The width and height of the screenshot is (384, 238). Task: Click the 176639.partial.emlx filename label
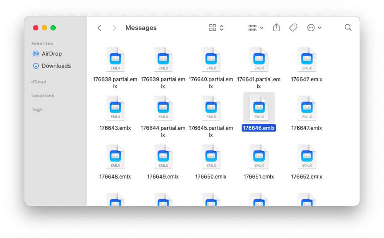(163, 83)
